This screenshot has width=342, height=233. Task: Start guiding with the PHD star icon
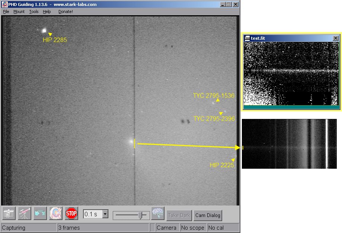tap(55, 213)
